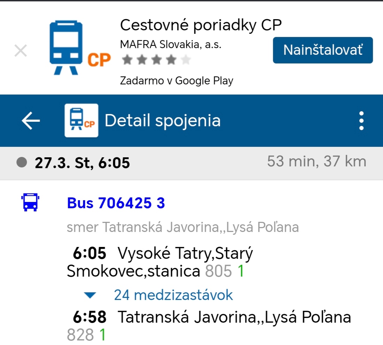Select the Vysoké Tatry, Starý Smokovec departure stop

coord(160,262)
